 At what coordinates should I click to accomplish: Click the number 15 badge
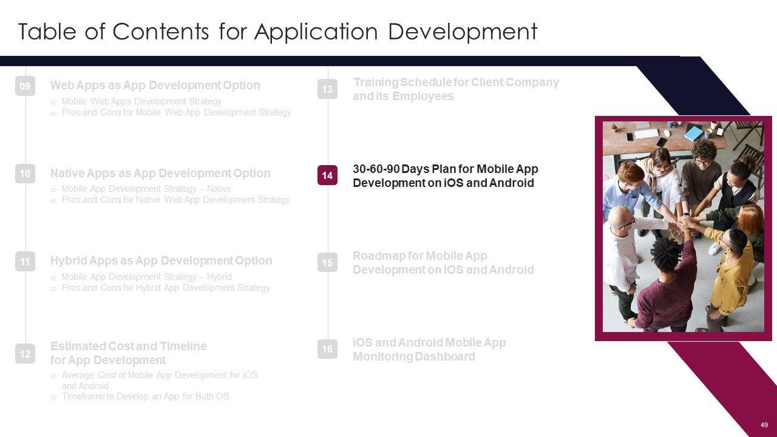coord(327,263)
